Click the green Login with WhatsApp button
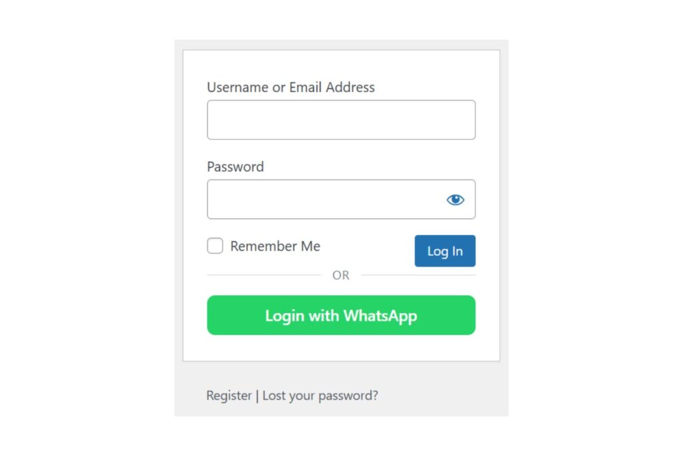 tap(341, 315)
